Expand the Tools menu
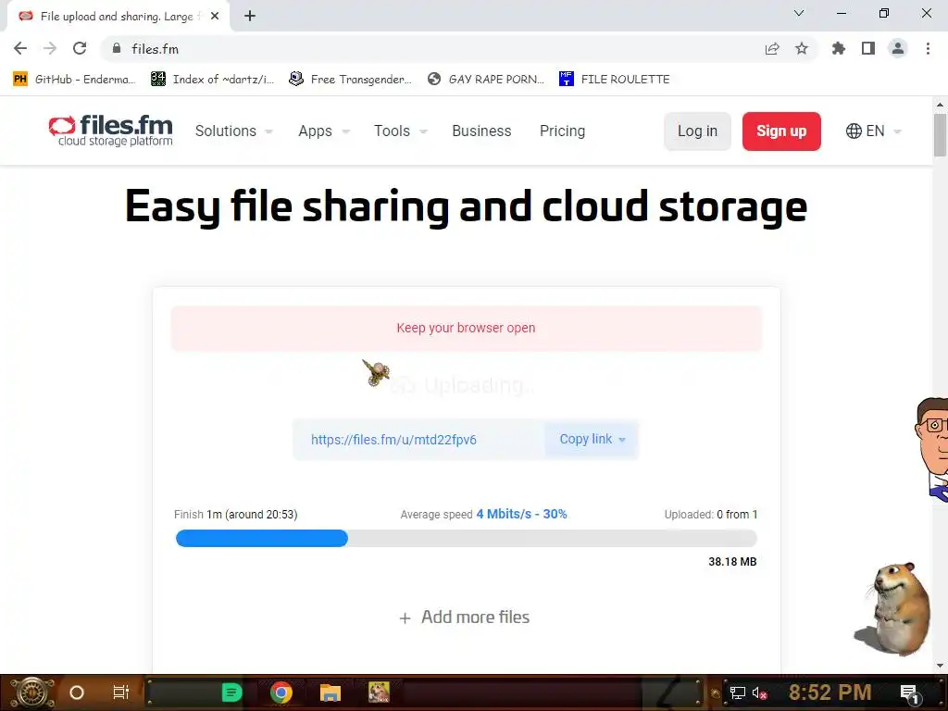 401,131
